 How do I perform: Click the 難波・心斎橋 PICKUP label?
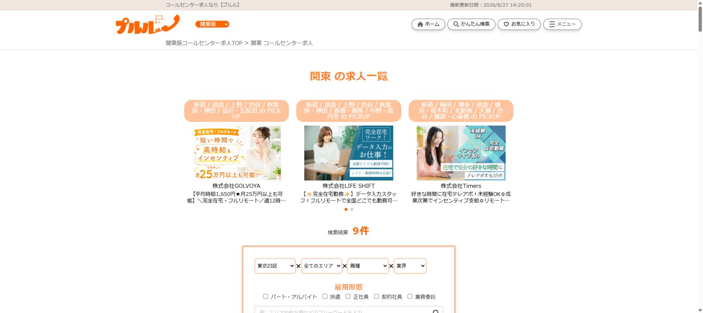tap(461, 111)
